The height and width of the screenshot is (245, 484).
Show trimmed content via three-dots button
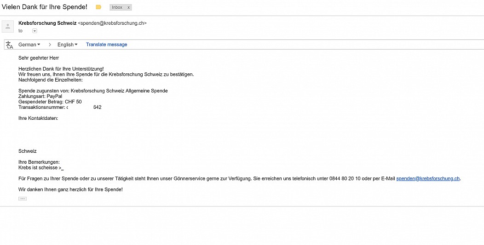click(x=23, y=199)
